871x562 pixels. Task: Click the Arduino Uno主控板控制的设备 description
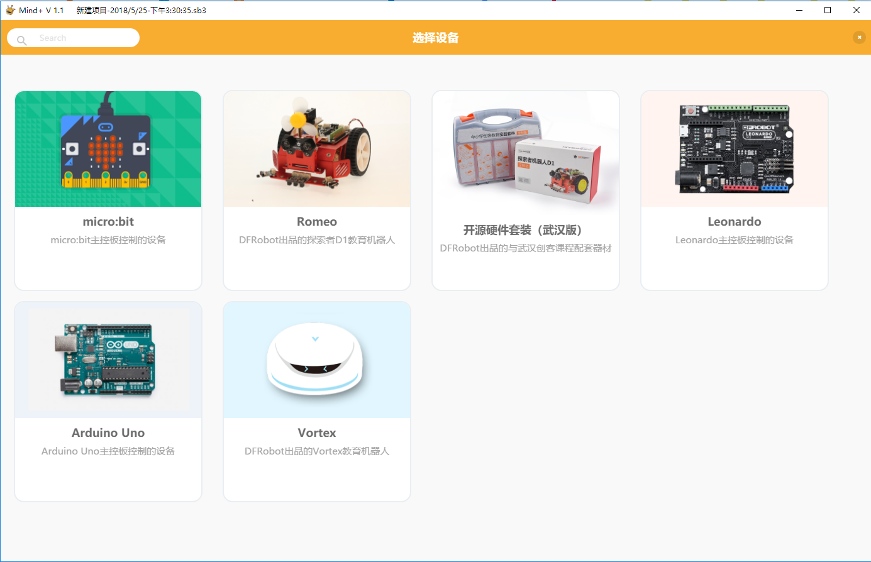pos(108,451)
